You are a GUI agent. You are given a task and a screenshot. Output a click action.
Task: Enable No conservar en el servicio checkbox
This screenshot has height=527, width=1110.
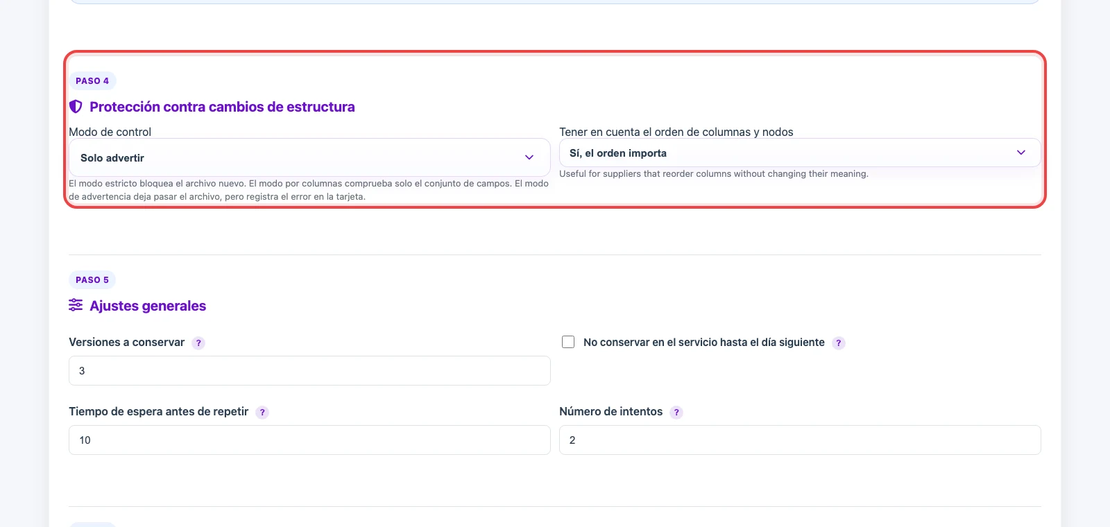568,342
